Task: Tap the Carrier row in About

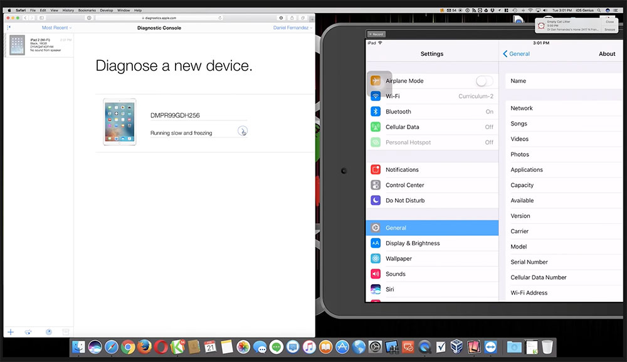Action: click(x=564, y=232)
